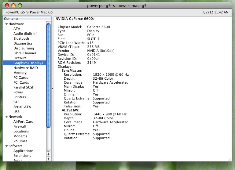235x170 pixels.
Task: Click the Software category label
Action: [16, 146]
